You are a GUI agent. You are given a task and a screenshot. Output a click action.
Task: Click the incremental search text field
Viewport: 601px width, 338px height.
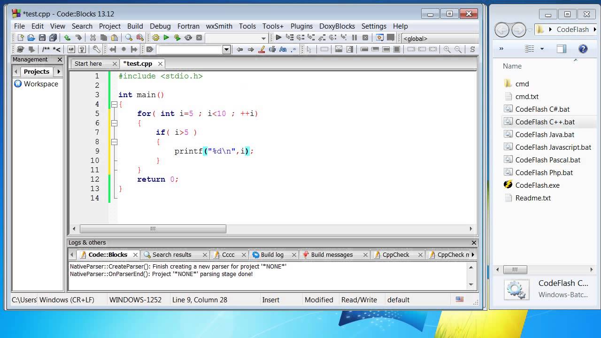[x=189, y=49]
